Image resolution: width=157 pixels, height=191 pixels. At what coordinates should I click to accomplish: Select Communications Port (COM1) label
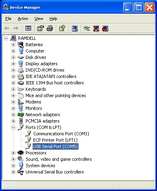coord(61,134)
